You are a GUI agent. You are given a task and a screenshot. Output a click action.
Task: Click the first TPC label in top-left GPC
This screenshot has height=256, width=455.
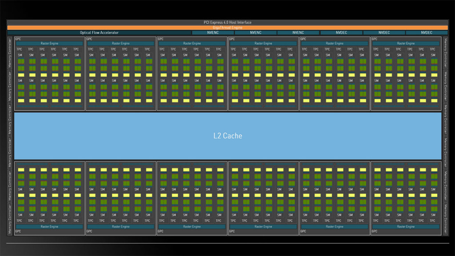20,49
